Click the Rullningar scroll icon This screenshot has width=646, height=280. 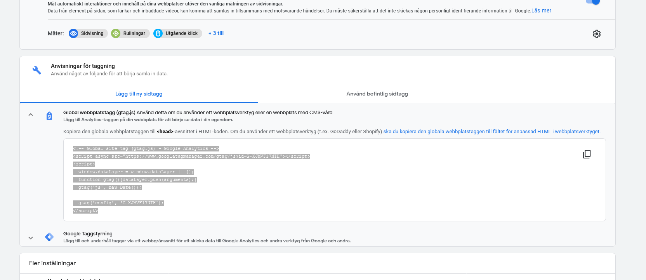point(116,33)
